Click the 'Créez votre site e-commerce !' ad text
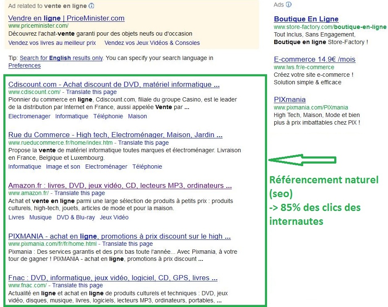 coord(314,75)
